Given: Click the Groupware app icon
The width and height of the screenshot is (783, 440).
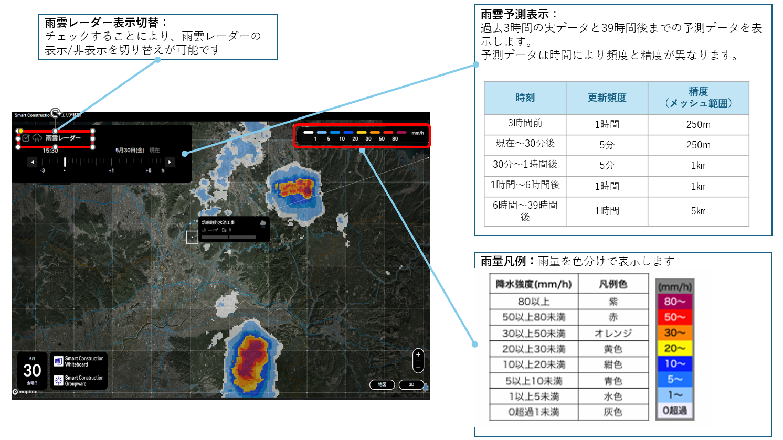Looking at the screenshot, I should pos(58,381).
